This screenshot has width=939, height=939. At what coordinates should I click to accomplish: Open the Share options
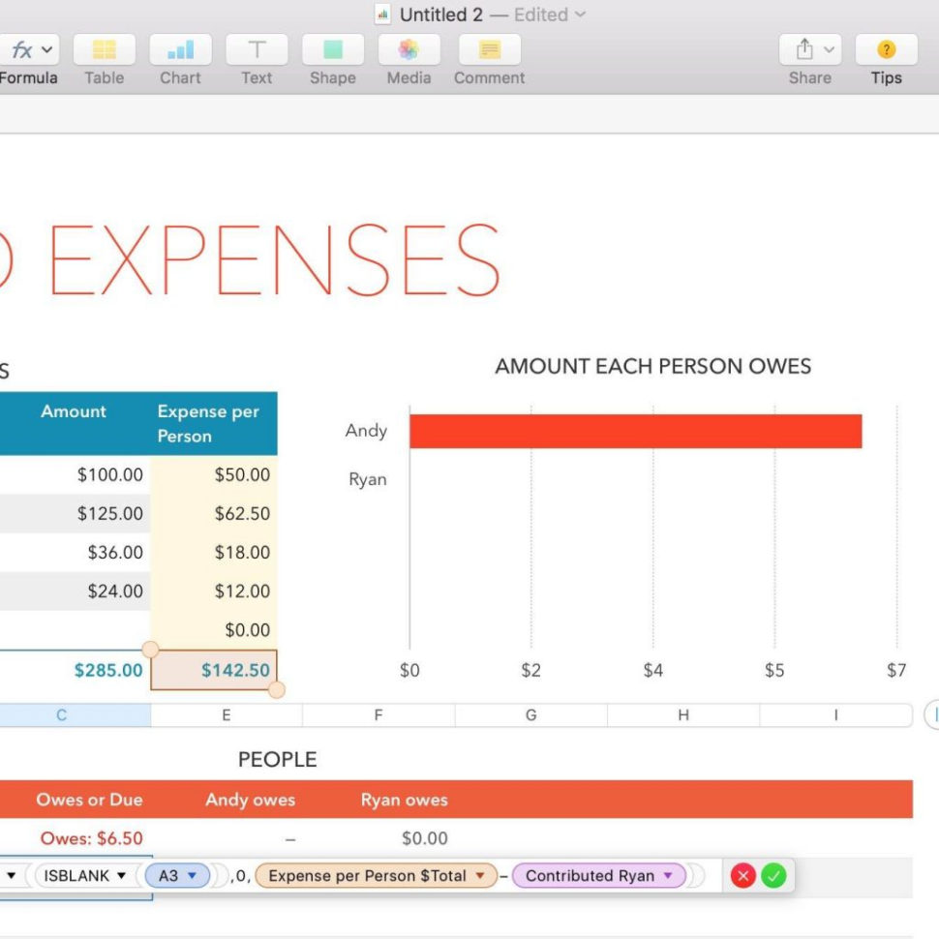click(x=804, y=49)
